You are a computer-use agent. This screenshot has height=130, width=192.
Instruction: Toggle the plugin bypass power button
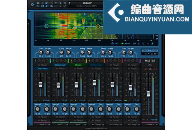(x=32, y=5)
